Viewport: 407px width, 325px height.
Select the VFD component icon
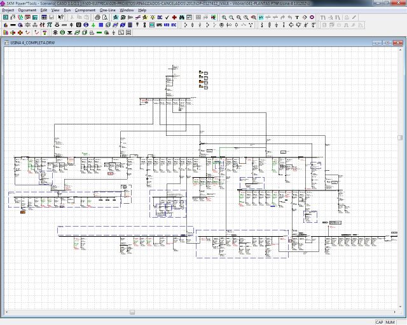point(167,25)
